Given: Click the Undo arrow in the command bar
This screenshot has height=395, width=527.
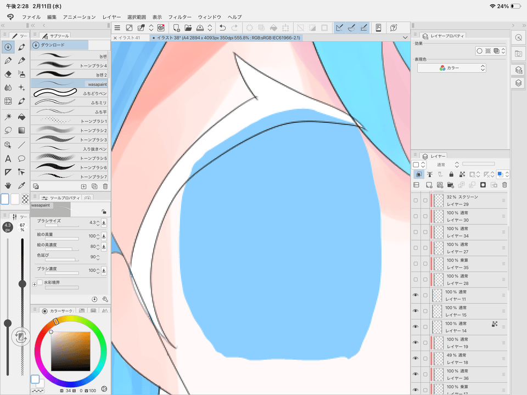Looking at the screenshot, I should pyautogui.click(x=222, y=27).
